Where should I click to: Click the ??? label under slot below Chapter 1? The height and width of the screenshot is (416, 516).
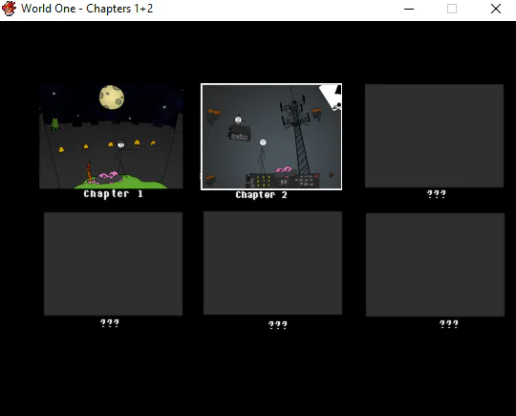point(110,323)
